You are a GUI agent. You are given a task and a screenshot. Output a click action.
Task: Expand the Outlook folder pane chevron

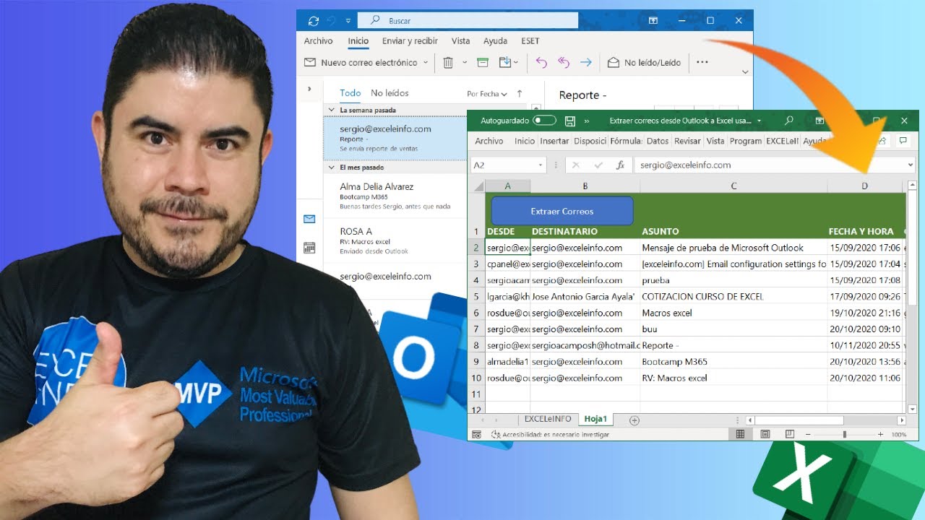309,89
